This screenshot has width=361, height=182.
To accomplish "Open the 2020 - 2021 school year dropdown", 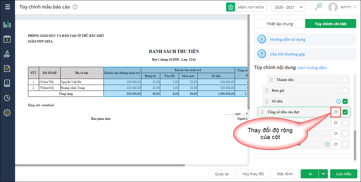I will tap(288, 7).
